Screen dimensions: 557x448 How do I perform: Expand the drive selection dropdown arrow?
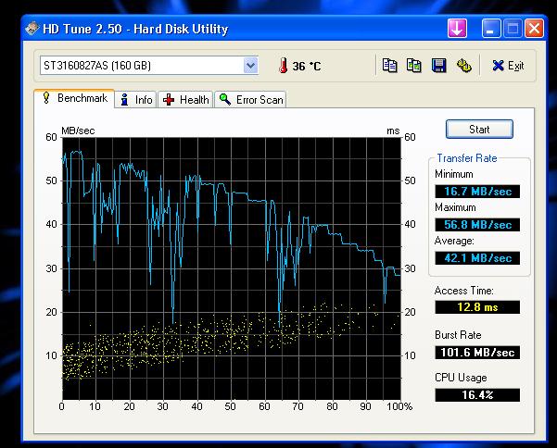pos(250,66)
